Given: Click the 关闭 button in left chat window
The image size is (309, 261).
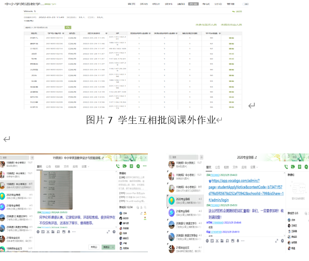Looking at the screenshot, I should point(93,247).
